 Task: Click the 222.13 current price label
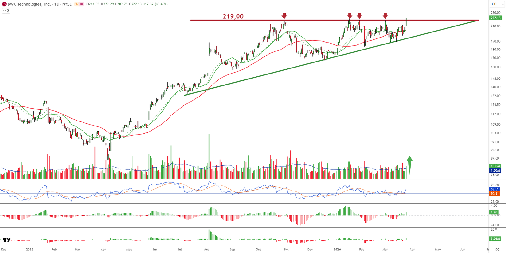(x=495, y=18)
